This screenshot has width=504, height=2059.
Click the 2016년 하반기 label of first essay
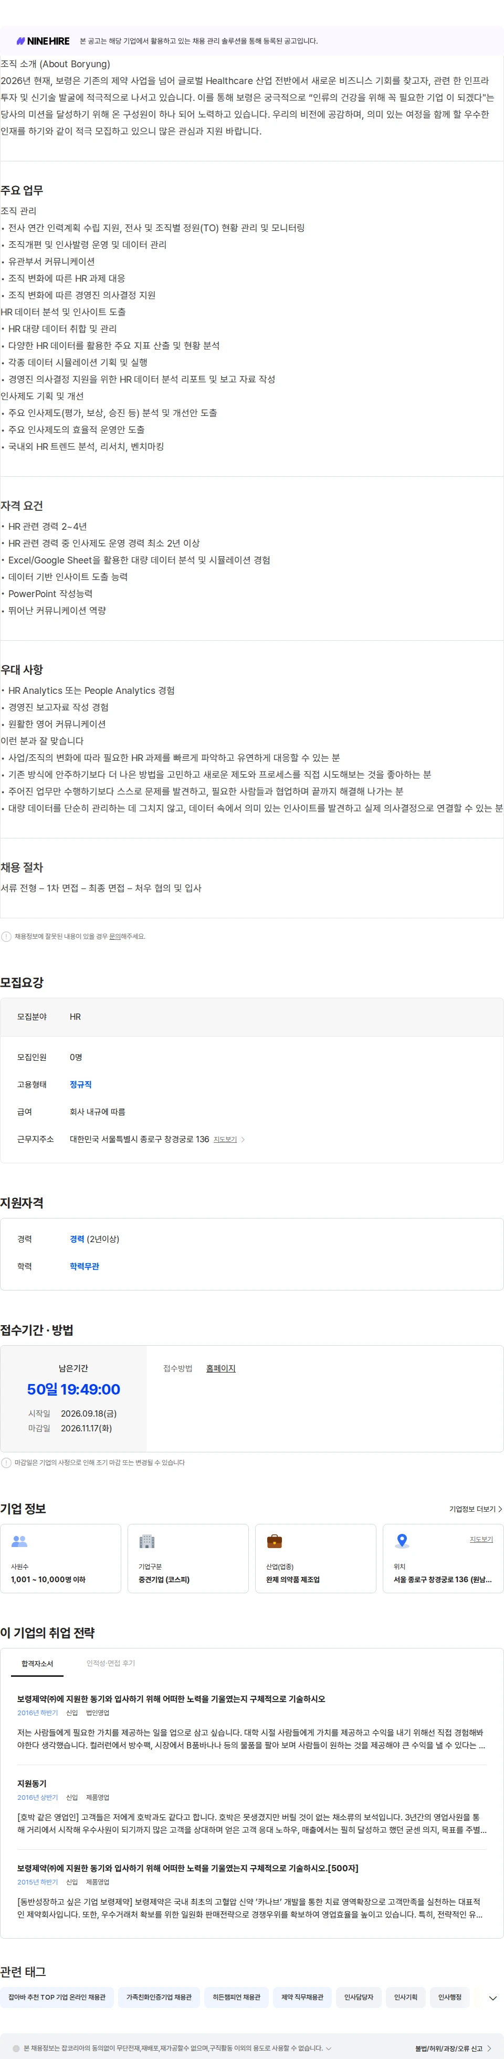[38, 1713]
